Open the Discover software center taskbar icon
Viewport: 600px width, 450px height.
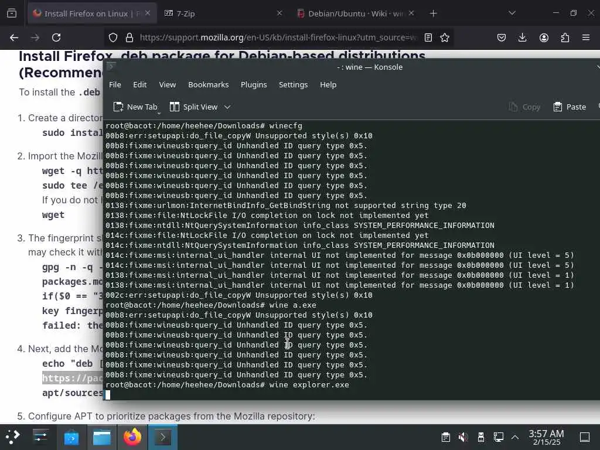pyautogui.click(x=71, y=437)
